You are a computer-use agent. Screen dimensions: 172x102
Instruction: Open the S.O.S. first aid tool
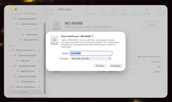click(x=103, y=10)
